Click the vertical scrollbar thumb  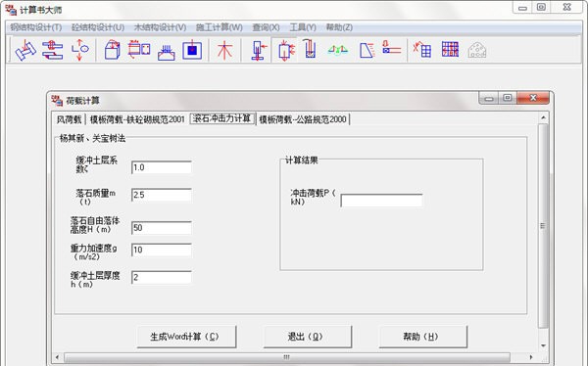coord(543,226)
